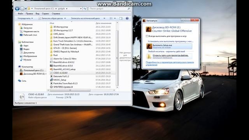Sort by the Имя column header

pos(52,23)
